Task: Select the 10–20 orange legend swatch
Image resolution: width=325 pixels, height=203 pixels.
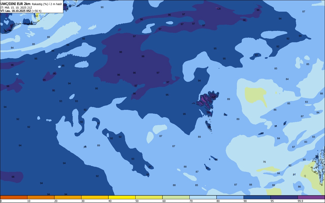Action: [x=41, y=197]
